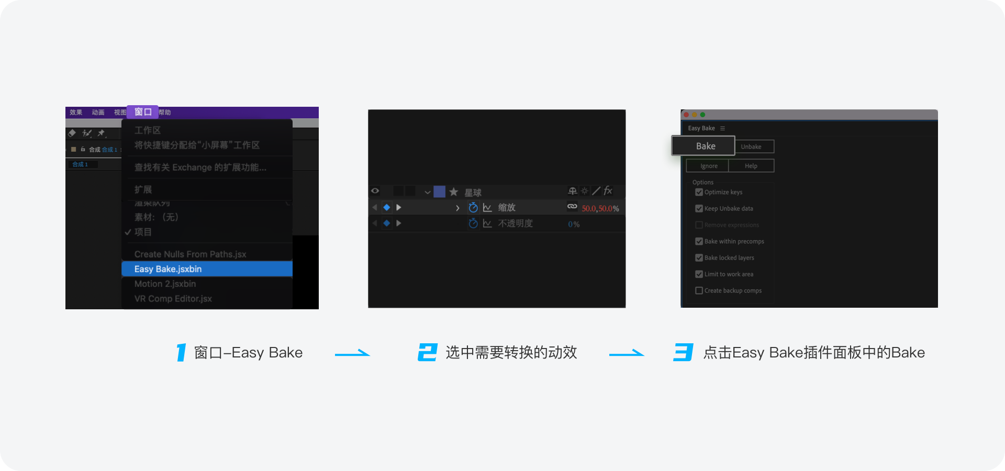This screenshot has height=471, width=1005.
Task: Toggle the Remove expressions checkbox
Action: pyautogui.click(x=699, y=225)
